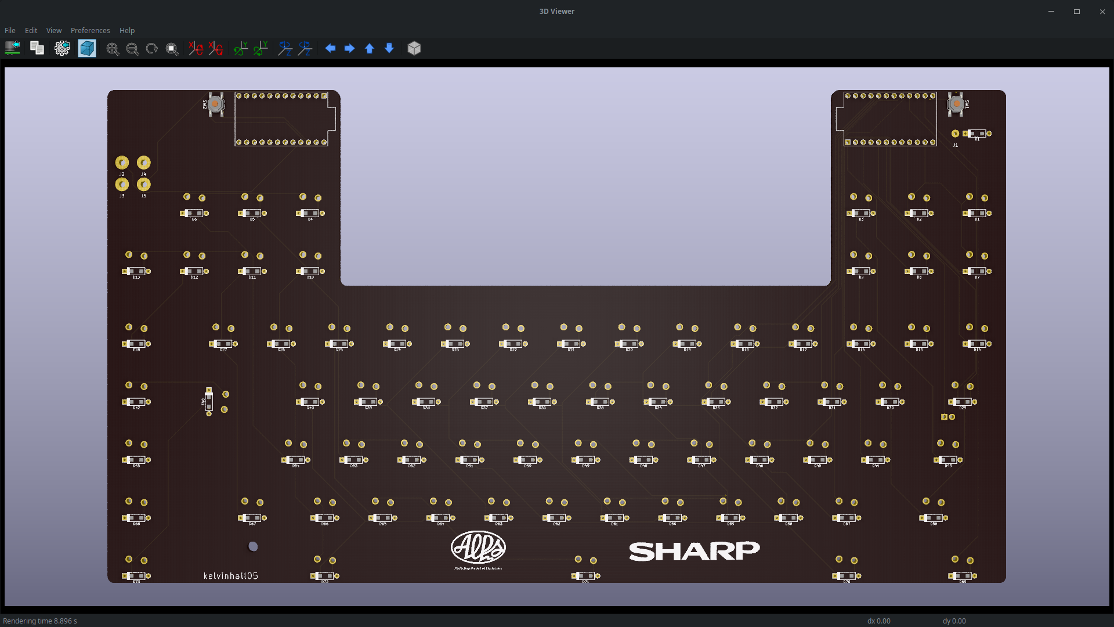Move the board view down
Image resolution: width=1114 pixels, height=627 pixels.
pos(389,49)
